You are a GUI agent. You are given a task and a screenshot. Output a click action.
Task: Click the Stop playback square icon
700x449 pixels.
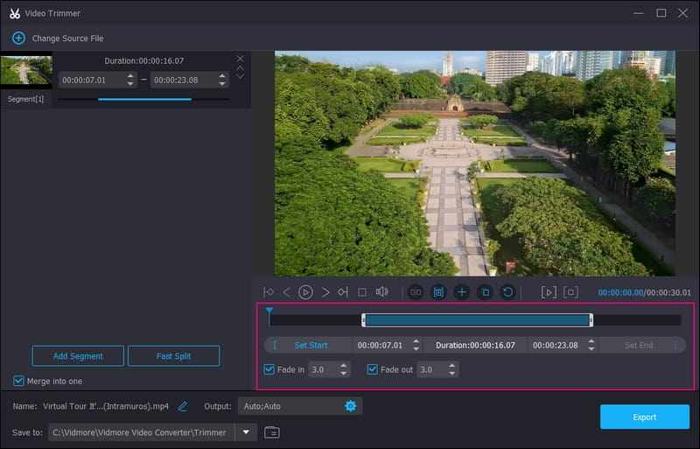pyautogui.click(x=361, y=292)
